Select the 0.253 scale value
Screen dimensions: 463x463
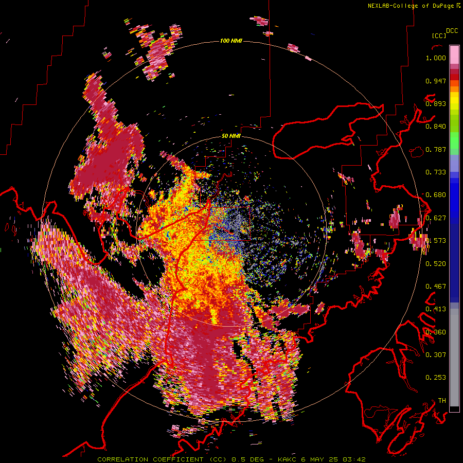click(x=436, y=378)
